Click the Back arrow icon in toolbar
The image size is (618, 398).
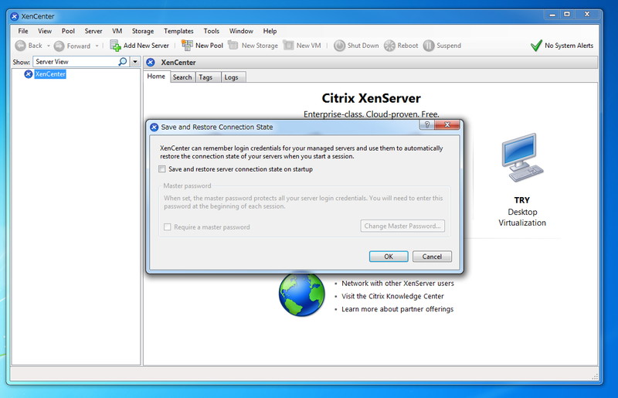coord(21,46)
